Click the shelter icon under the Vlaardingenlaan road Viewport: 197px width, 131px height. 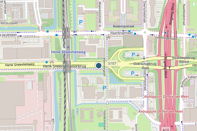tap(108, 37)
